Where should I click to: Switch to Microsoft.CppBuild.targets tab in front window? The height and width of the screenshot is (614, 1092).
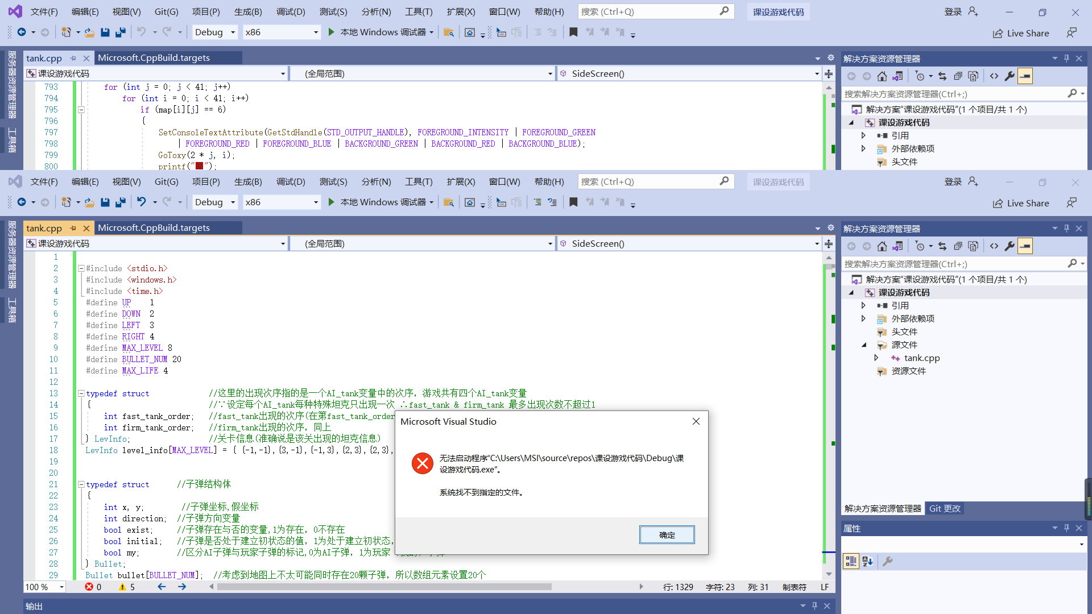[x=154, y=228]
